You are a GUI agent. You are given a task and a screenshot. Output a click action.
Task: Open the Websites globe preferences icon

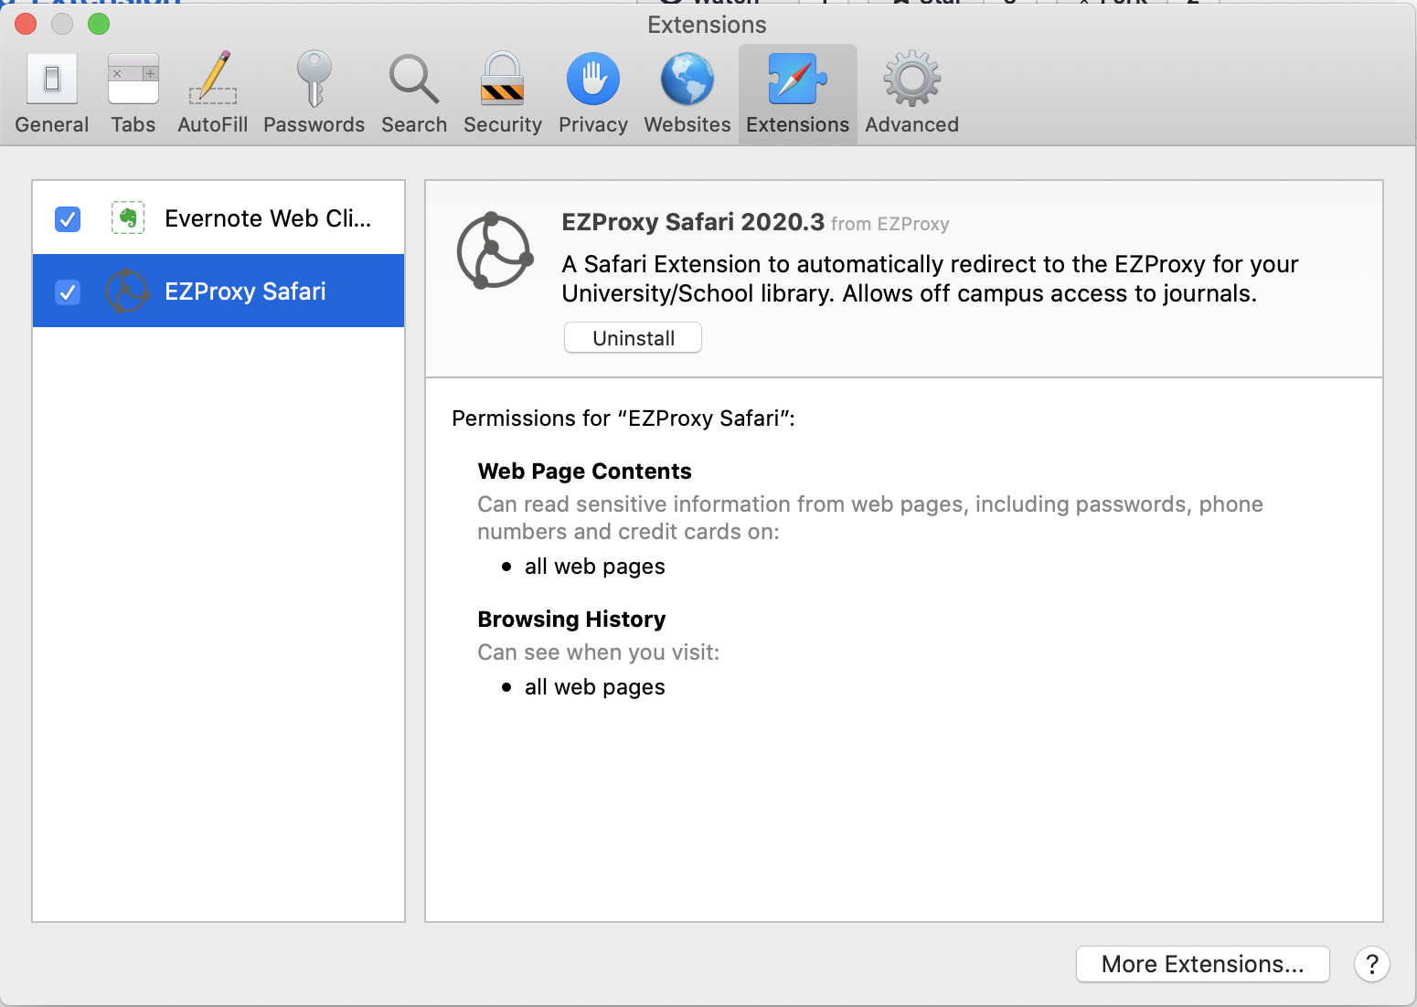click(687, 91)
